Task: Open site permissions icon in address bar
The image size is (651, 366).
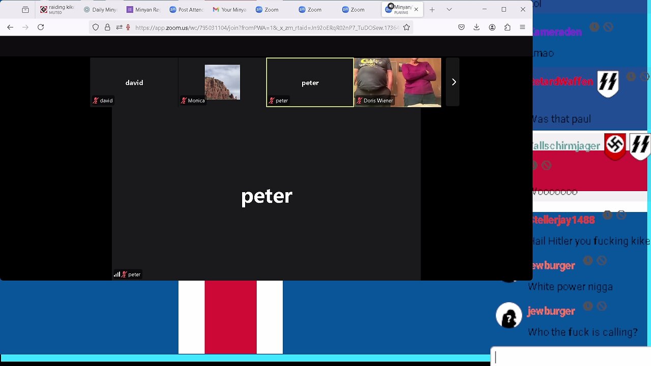Action: (x=119, y=27)
